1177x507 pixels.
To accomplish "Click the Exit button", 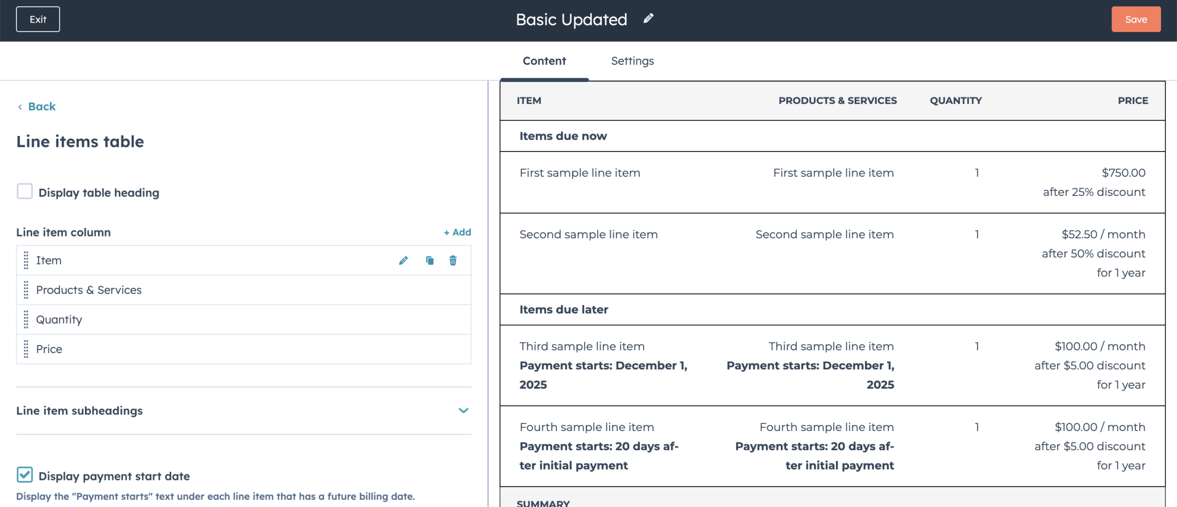I will tap(38, 19).
